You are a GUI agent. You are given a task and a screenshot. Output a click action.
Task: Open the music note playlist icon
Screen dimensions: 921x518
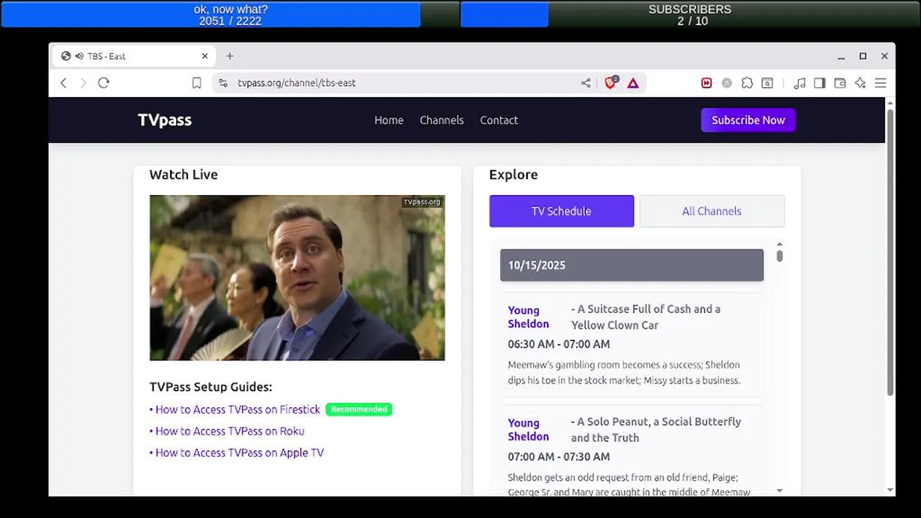(x=799, y=83)
